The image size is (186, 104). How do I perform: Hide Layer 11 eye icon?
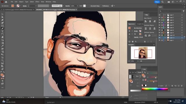tap(160, 38)
